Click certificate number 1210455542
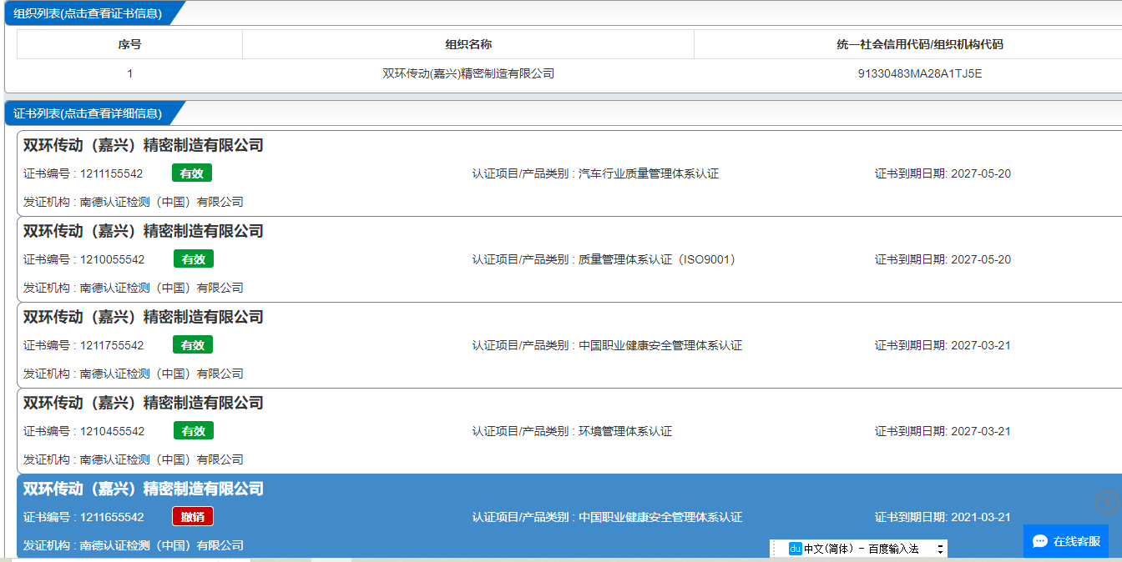 point(113,432)
